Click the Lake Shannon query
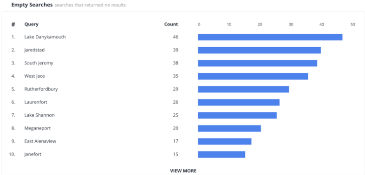 click(x=39, y=115)
